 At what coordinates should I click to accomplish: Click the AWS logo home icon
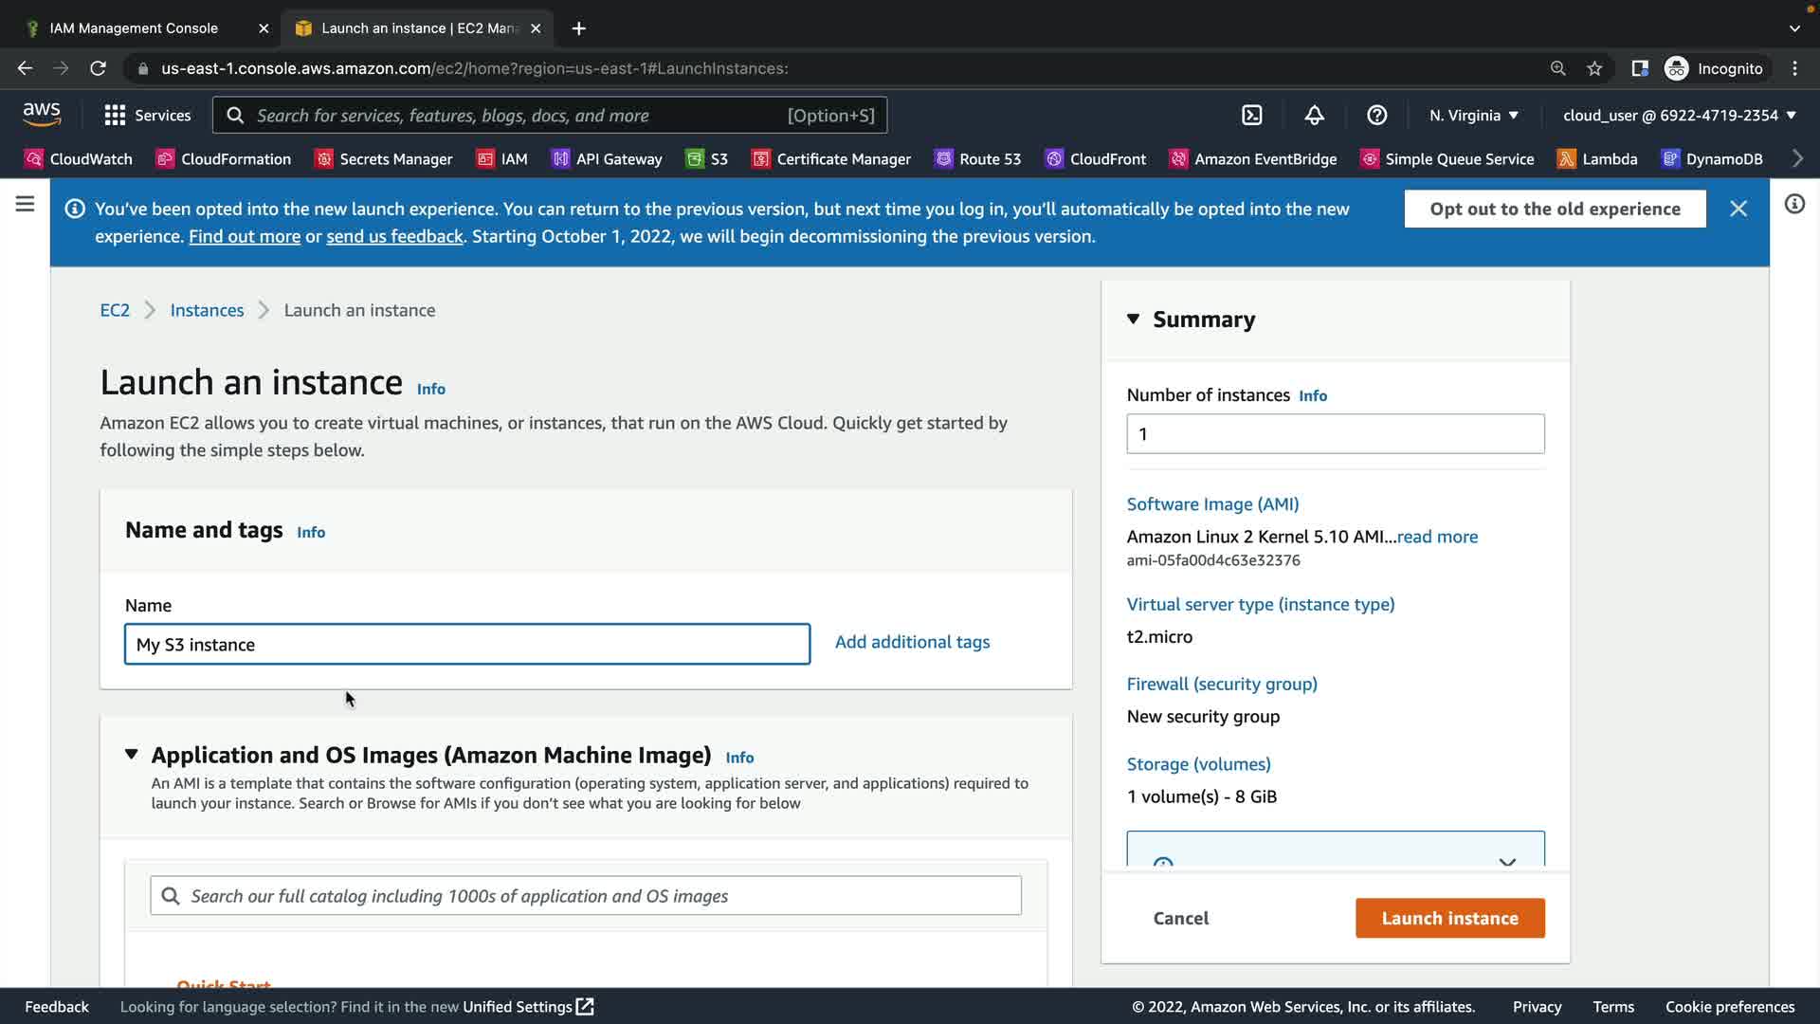[x=42, y=115]
